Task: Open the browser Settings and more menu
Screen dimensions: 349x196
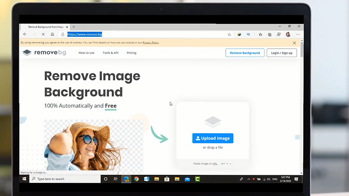Action: tap(298, 34)
